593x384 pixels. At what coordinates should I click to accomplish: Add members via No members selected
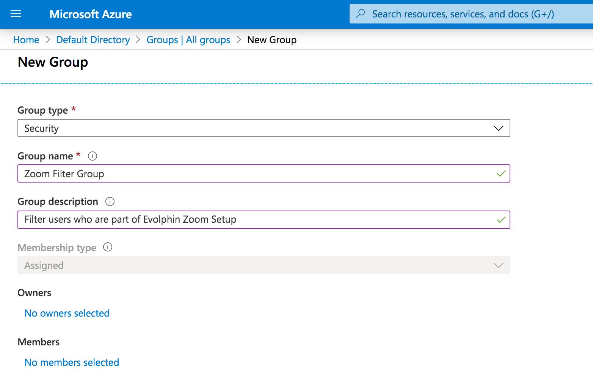72,362
